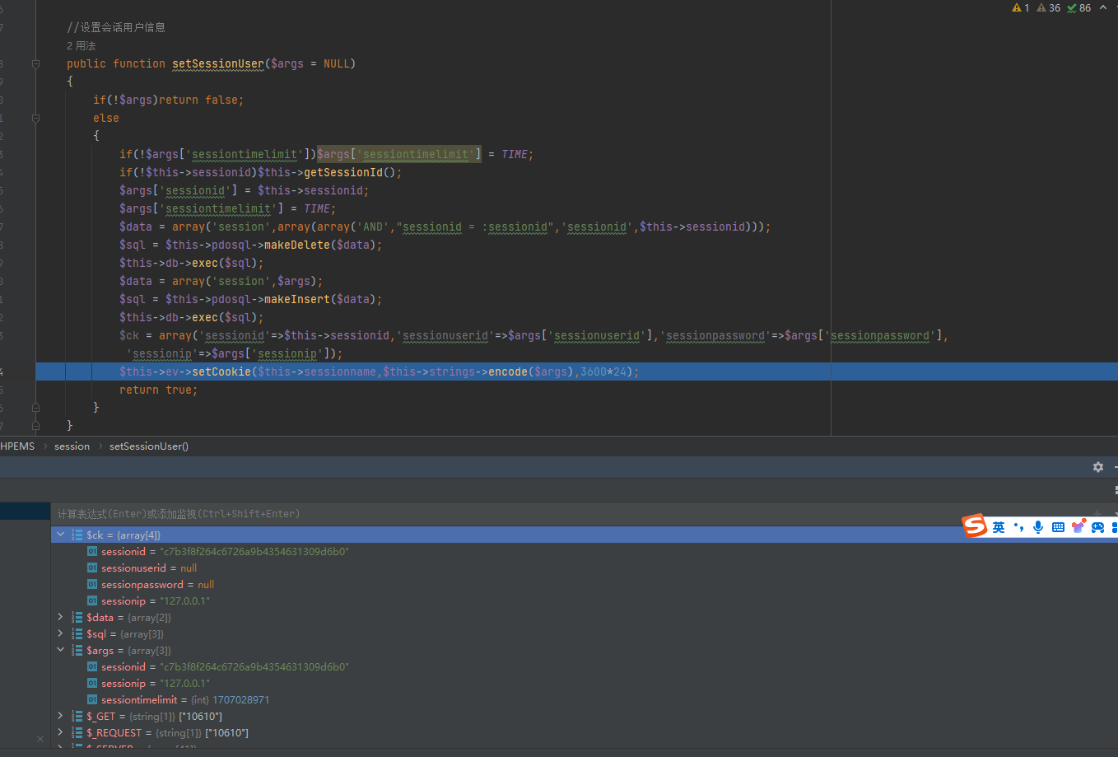Screen dimensions: 1118x757
Task: Click the 'return true;' code line
Action: click(159, 390)
